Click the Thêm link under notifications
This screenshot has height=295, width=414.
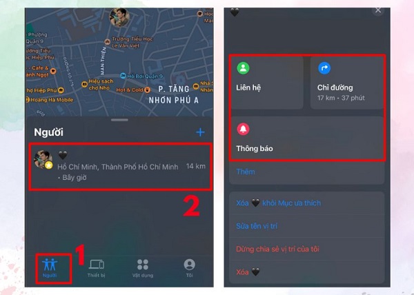tap(246, 172)
